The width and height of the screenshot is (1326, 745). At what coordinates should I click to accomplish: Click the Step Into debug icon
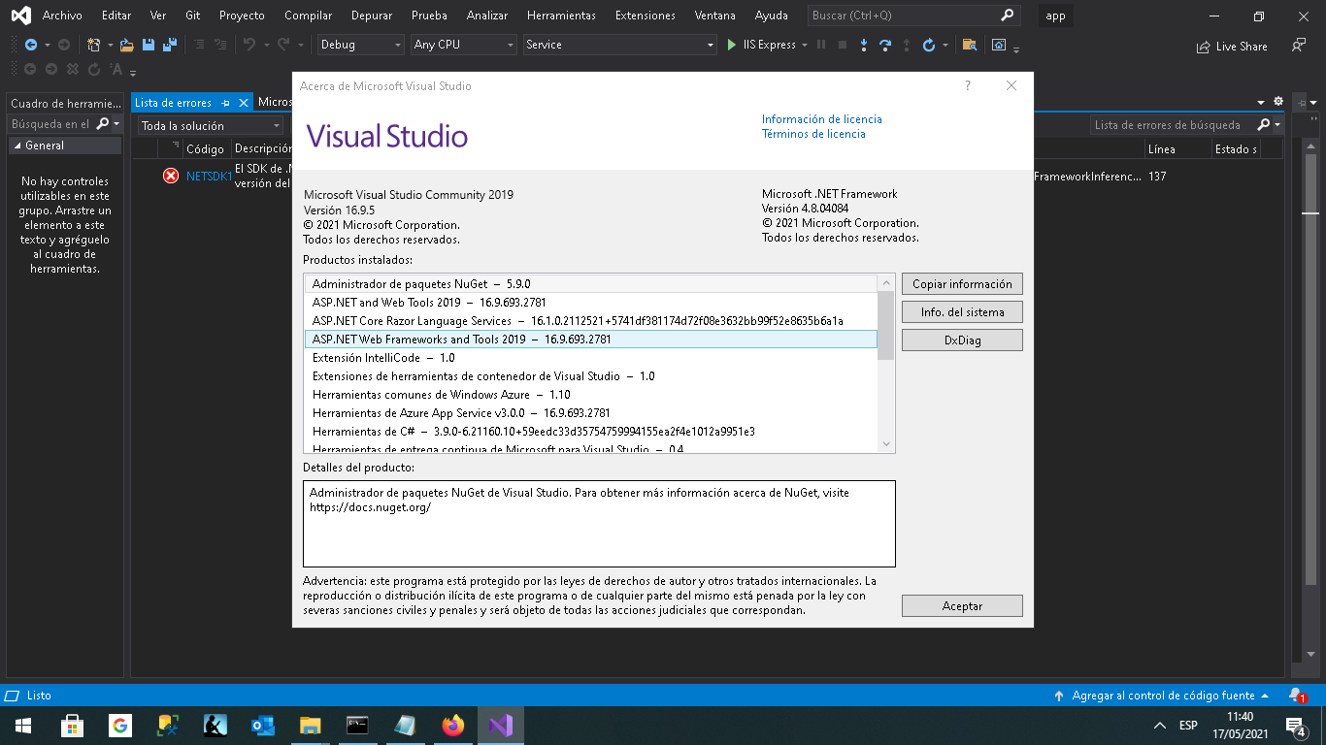click(x=864, y=45)
